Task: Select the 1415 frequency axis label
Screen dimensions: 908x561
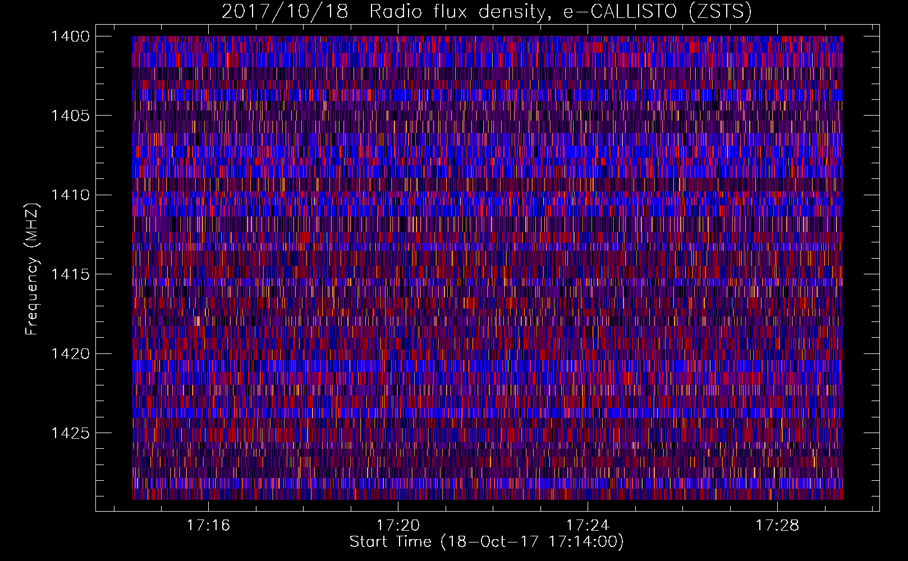Action: (x=70, y=274)
